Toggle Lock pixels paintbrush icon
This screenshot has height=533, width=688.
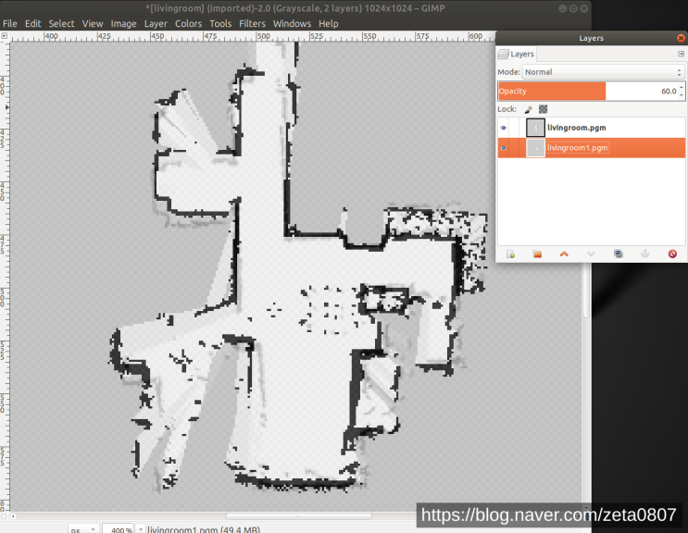point(529,109)
